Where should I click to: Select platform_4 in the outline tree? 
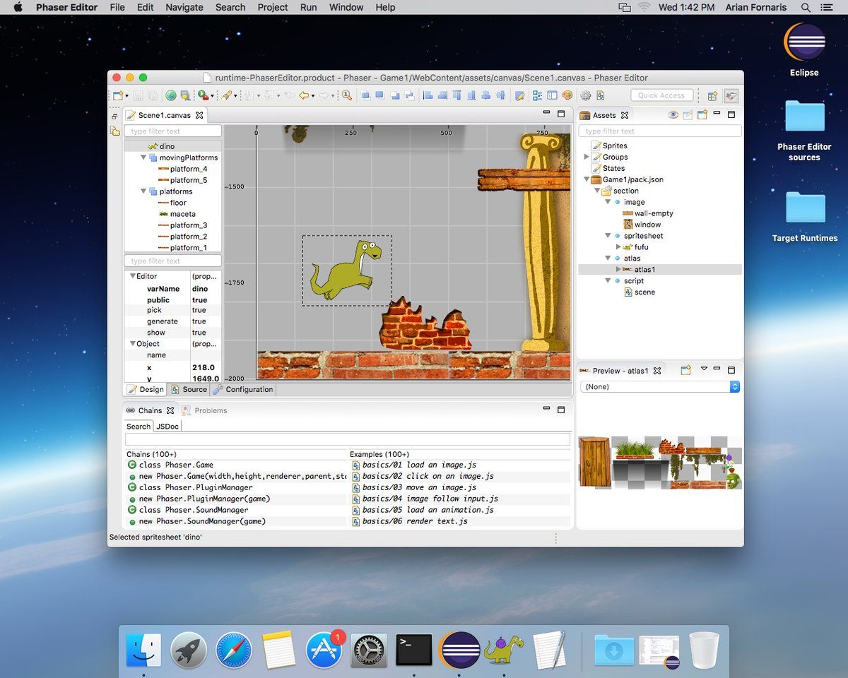188,169
